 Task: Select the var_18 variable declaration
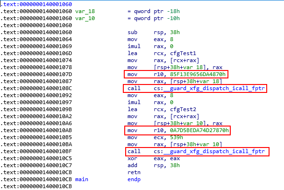pos(85,11)
